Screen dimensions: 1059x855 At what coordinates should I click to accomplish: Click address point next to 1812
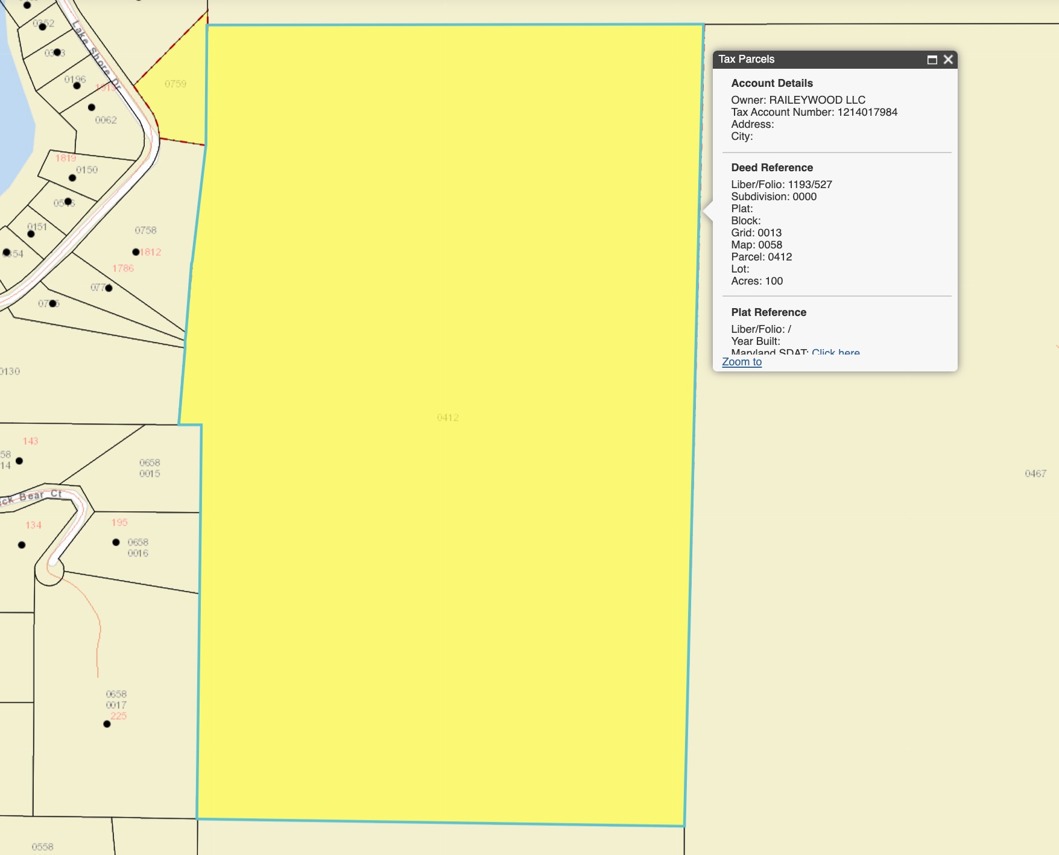coord(136,252)
